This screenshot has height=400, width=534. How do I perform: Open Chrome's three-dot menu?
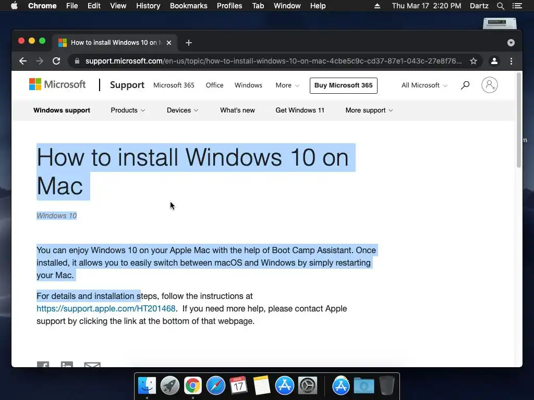[511, 61]
